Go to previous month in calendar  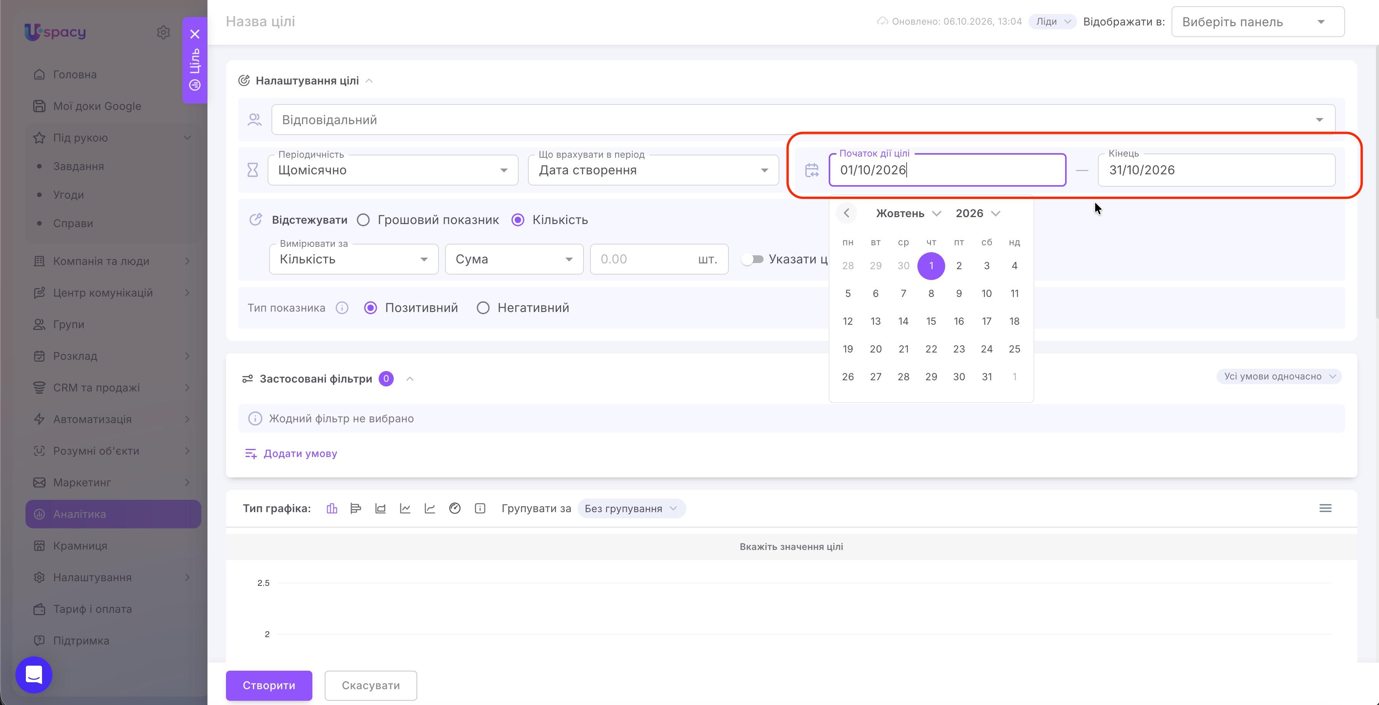(846, 213)
